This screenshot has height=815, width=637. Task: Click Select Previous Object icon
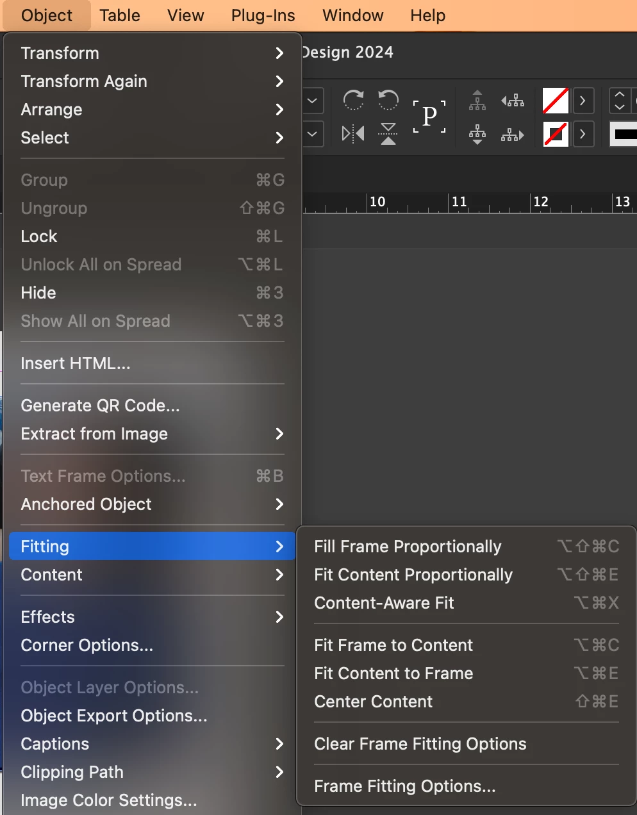513,101
